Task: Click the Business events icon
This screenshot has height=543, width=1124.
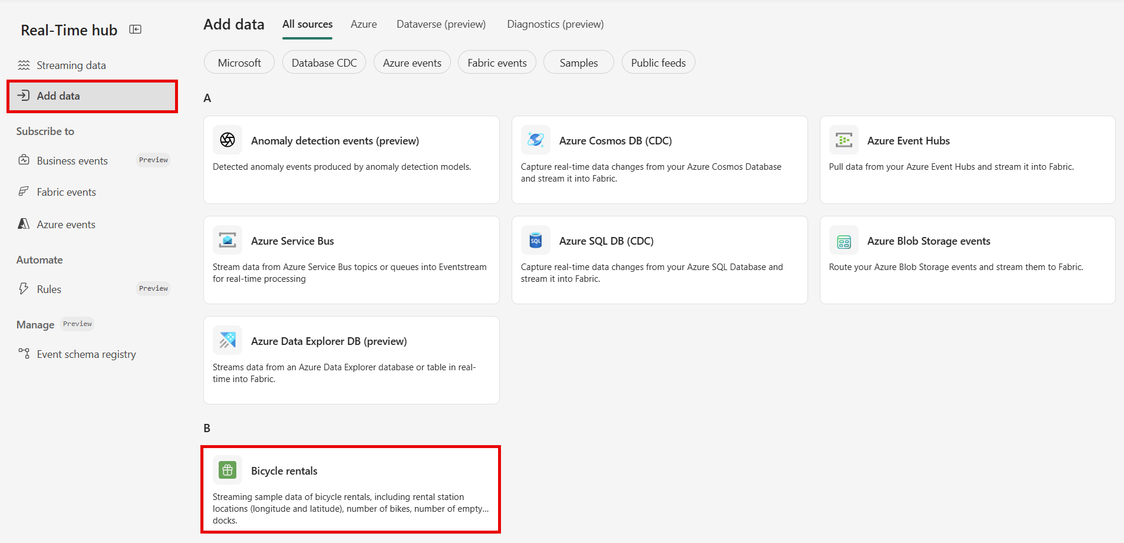Action: click(24, 160)
